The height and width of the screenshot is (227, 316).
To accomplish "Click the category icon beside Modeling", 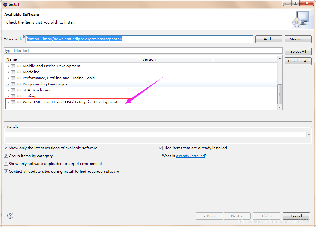I will [x=19, y=72].
